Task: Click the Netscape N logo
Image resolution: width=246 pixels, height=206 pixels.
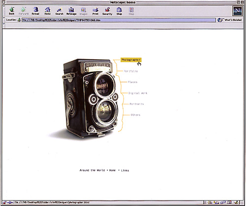Action: (238, 11)
